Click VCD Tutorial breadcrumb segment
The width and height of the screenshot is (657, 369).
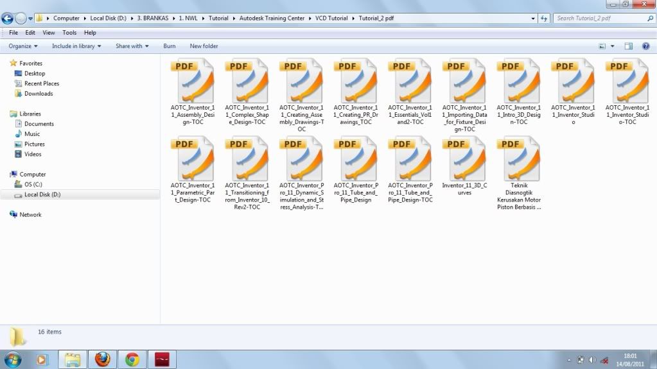pyautogui.click(x=331, y=19)
